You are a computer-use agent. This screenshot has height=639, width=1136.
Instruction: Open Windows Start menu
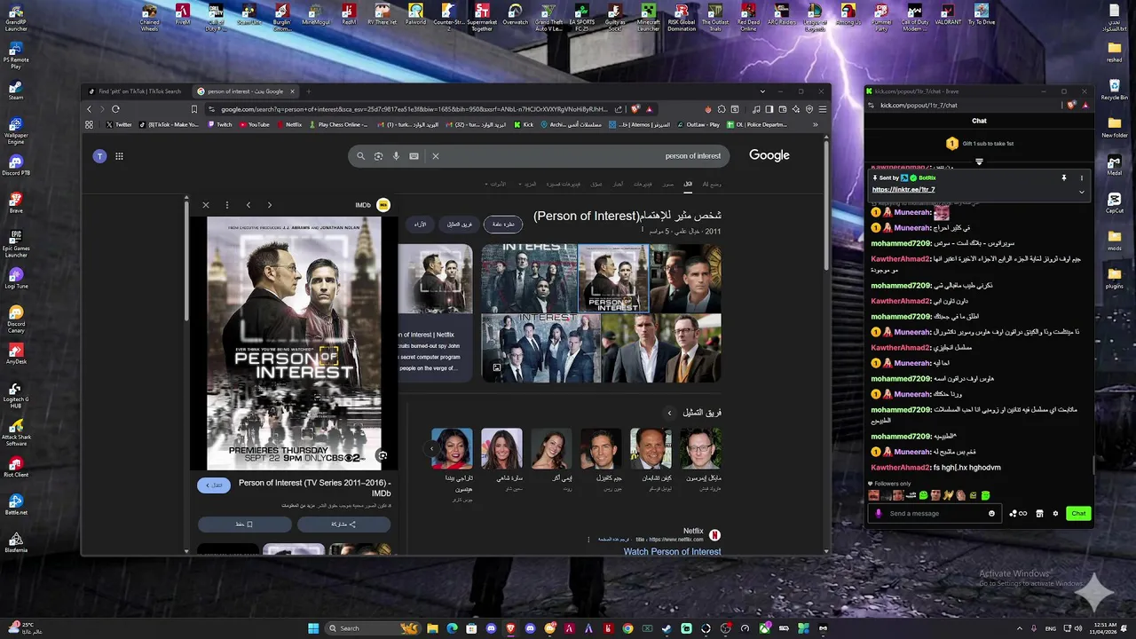tap(313, 628)
